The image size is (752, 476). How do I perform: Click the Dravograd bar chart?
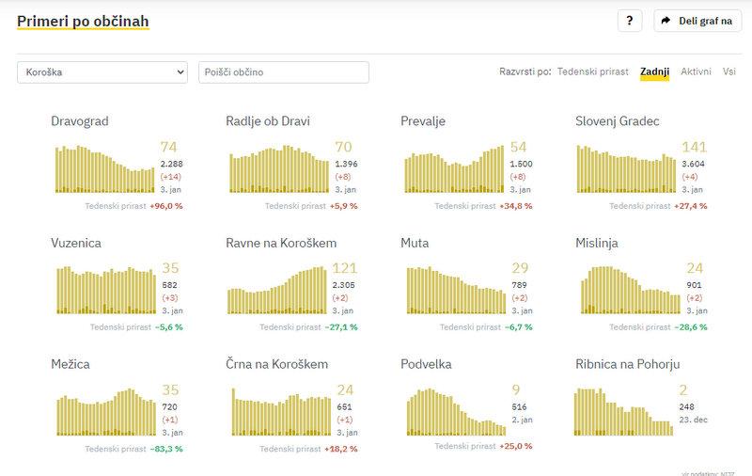[x=103, y=169]
